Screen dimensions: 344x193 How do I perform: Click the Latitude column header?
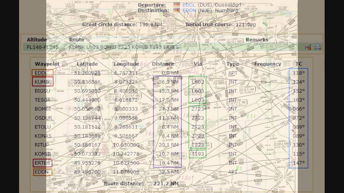[87, 64]
